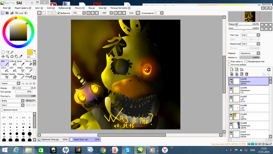Open the zoom 25% dropdown in toolbar
Viewport: 273px width, 154px height.
point(79,13)
